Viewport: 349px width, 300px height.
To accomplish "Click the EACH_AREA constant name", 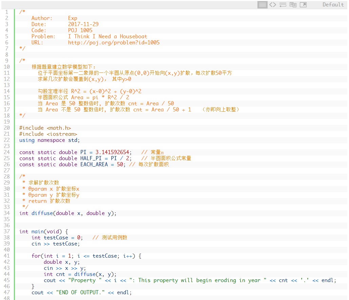I will coord(94,165).
